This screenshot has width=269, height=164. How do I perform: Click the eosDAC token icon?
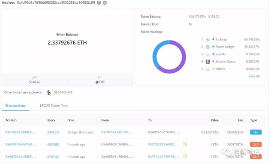point(208,54)
